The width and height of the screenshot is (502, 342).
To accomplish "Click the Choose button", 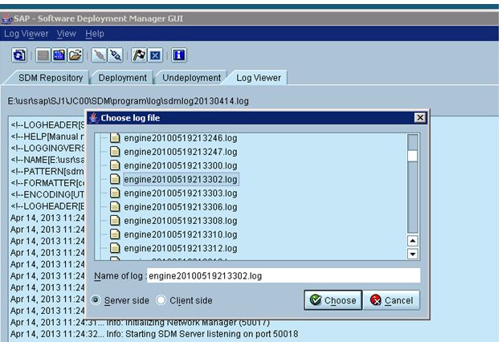I will coord(333,300).
